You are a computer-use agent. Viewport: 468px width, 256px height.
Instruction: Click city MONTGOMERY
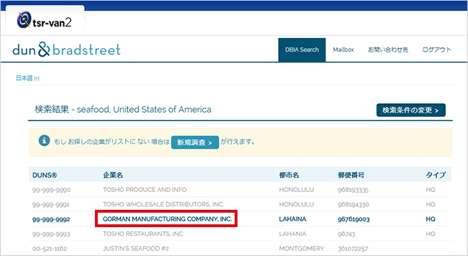[301, 248]
